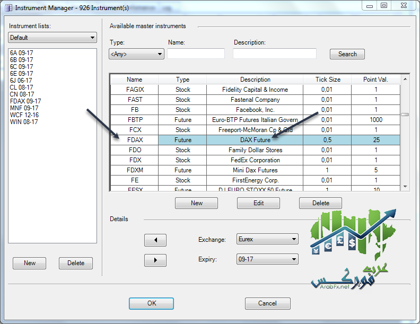Select the FCX row name cell
The height and width of the screenshot is (324, 420).
[x=135, y=130]
